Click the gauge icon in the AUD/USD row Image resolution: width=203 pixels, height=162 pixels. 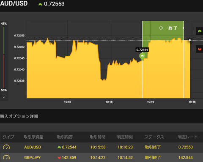pos(6,147)
